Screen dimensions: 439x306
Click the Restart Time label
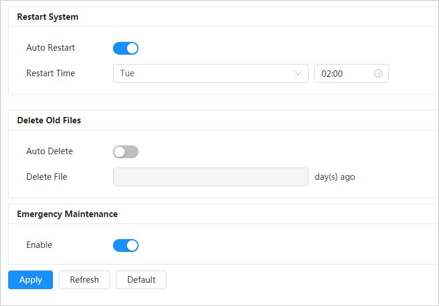coord(51,73)
